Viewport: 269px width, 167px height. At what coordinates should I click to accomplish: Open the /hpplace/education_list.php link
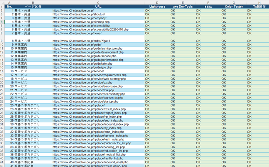coord(90,151)
